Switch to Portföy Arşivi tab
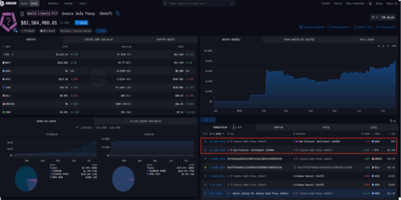The image size is (401, 200). click(x=165, y=39)
